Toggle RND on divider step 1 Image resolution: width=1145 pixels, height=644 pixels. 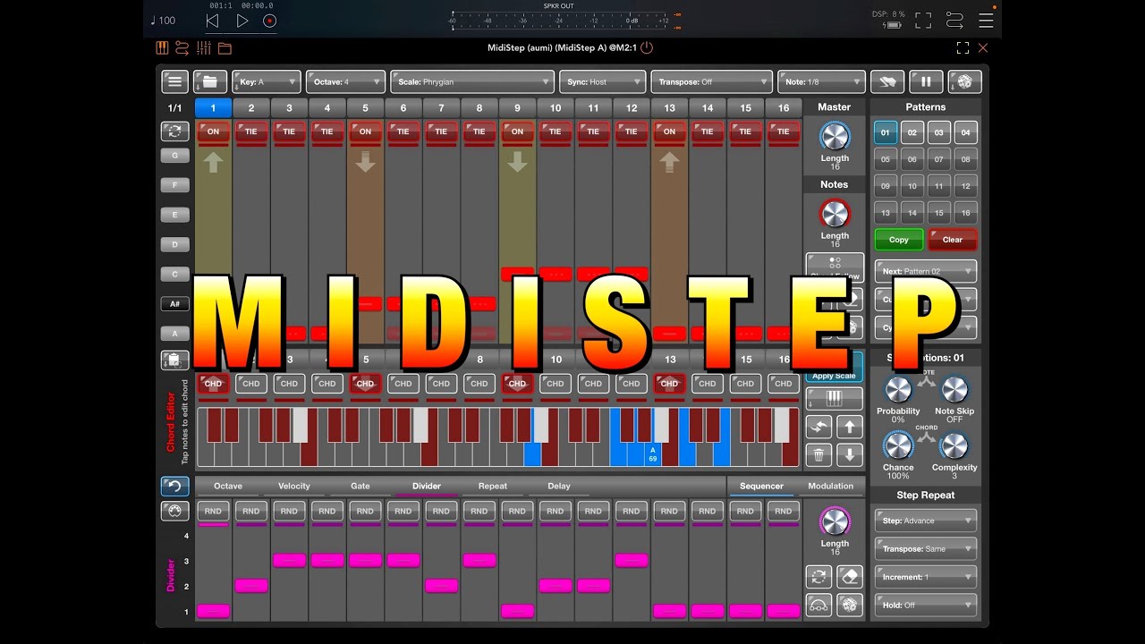(x=213, y=512)
